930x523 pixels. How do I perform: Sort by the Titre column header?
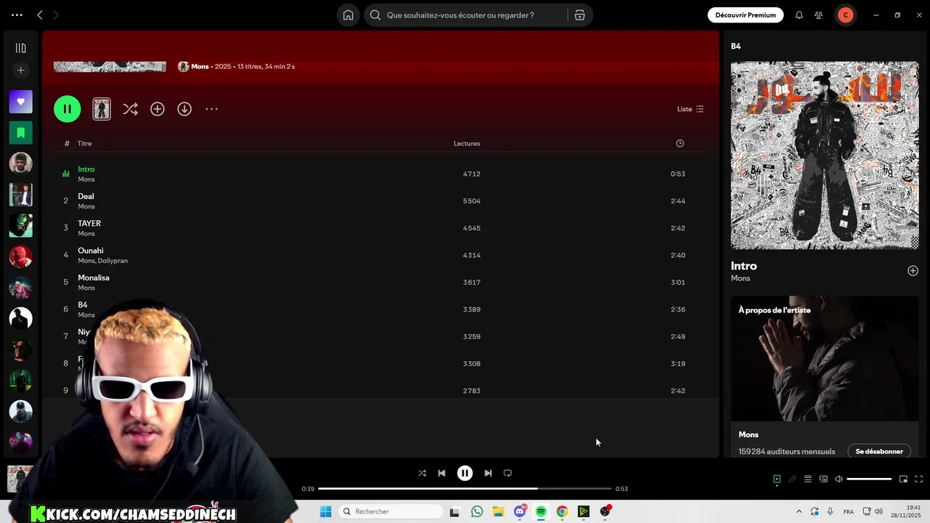pos(84,143)
